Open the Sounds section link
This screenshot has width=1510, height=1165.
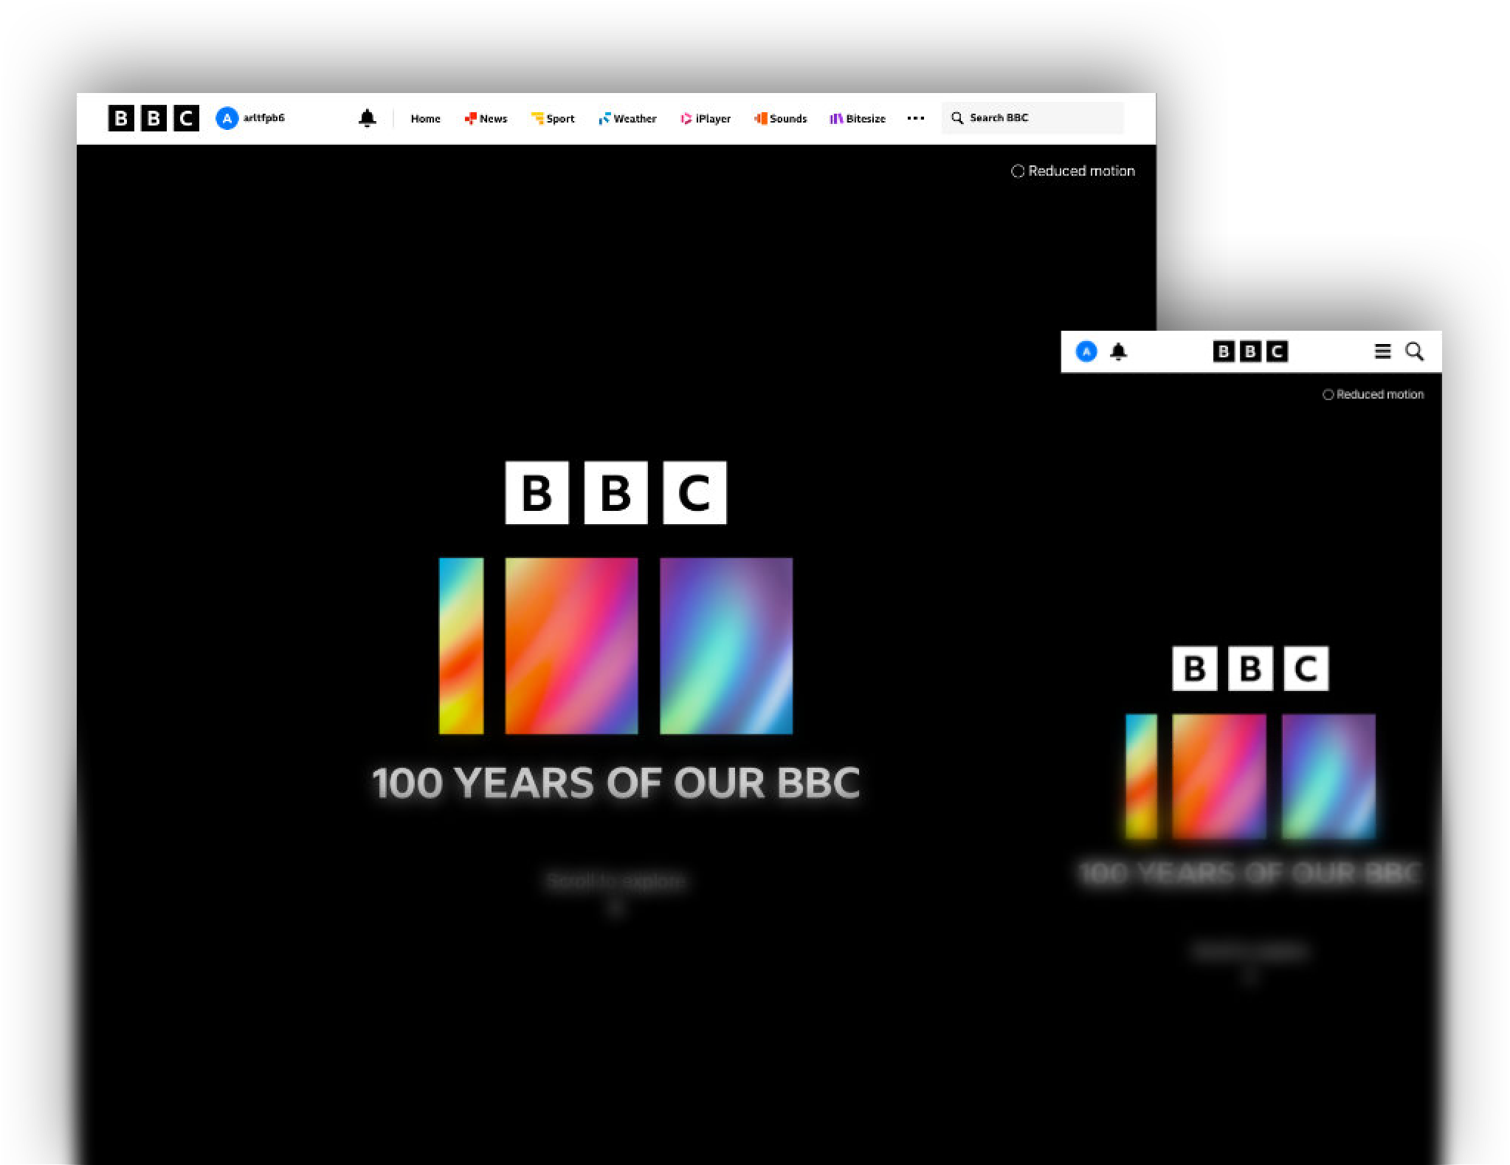pyautogui.click(x=780, y=118)
